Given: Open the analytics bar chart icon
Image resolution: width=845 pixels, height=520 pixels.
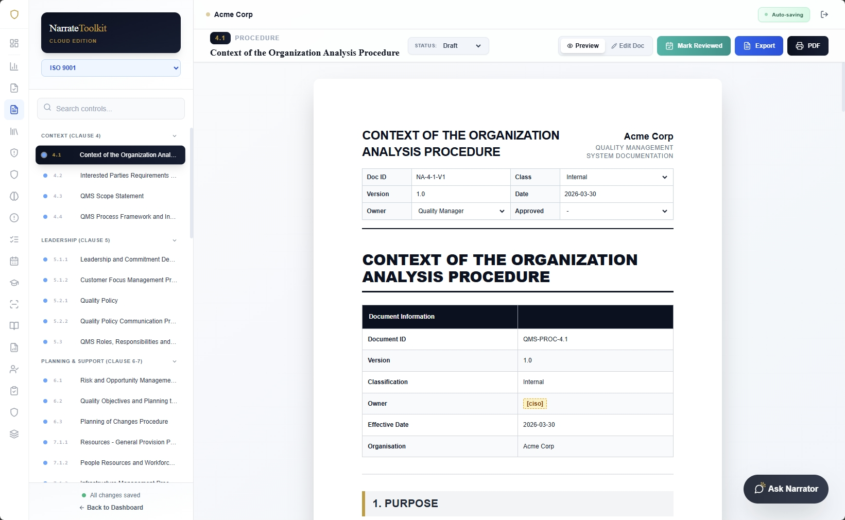Looking at the screenshot, I should click(14, 66).
